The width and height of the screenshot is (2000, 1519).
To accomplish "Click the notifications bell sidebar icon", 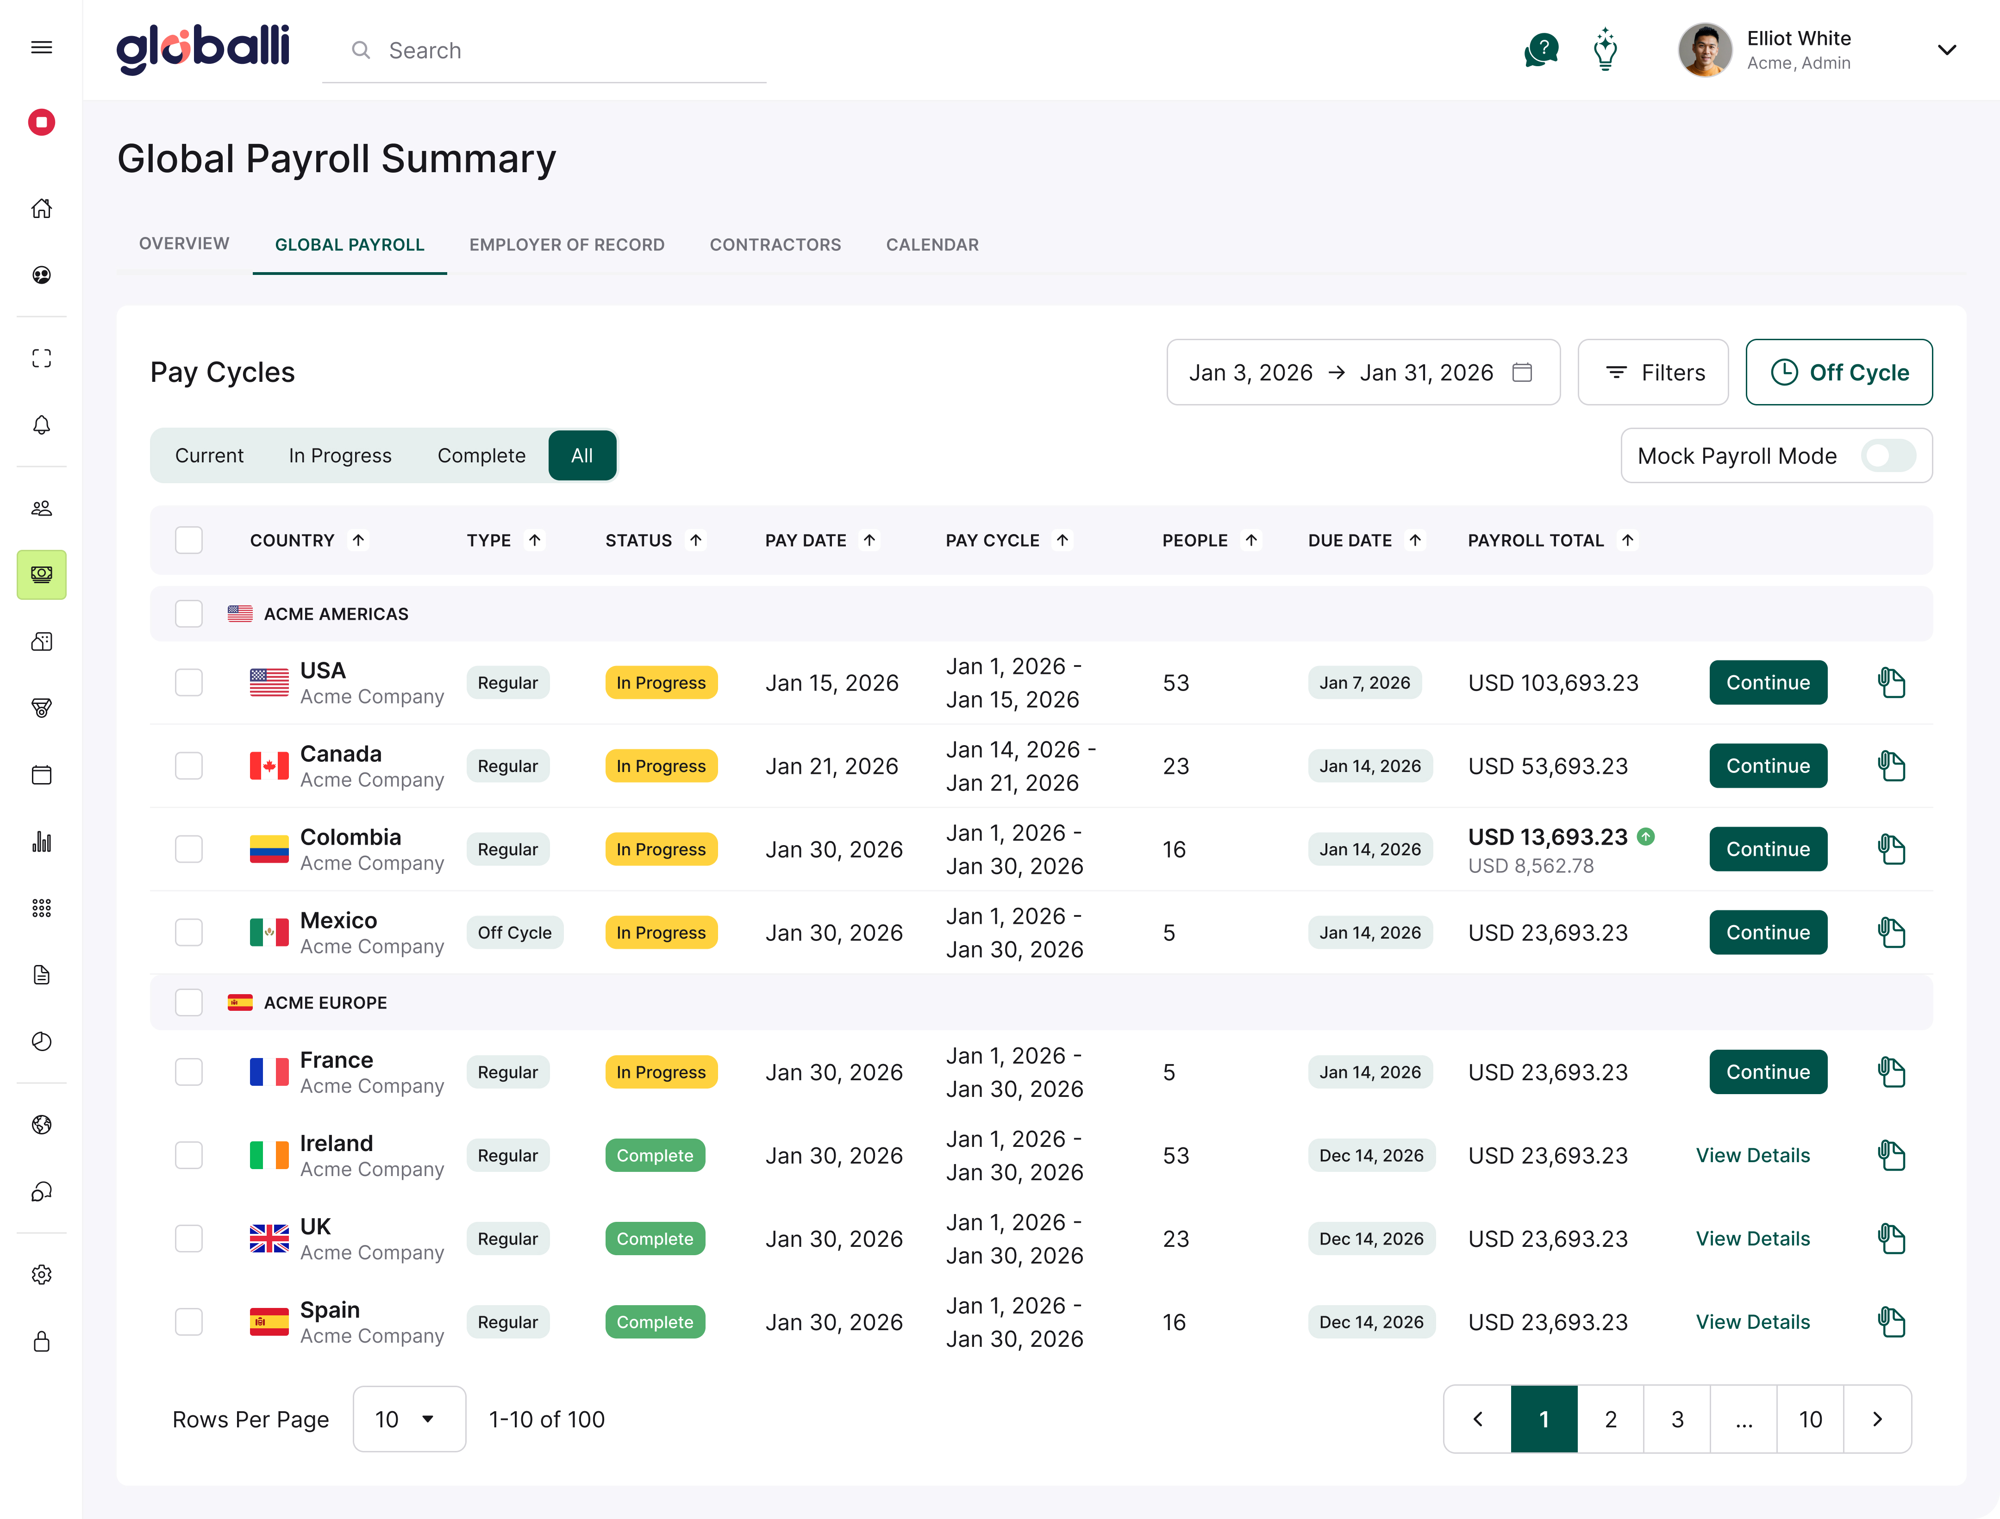I will coord(42,425).
